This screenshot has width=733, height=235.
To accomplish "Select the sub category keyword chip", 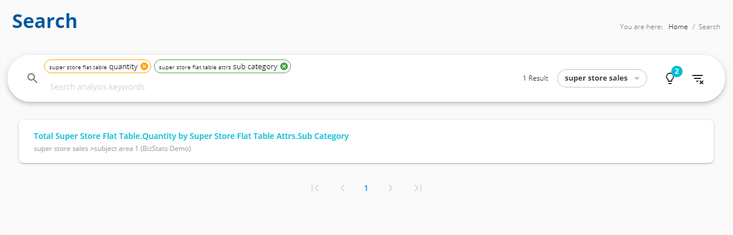I will [222, 66].
